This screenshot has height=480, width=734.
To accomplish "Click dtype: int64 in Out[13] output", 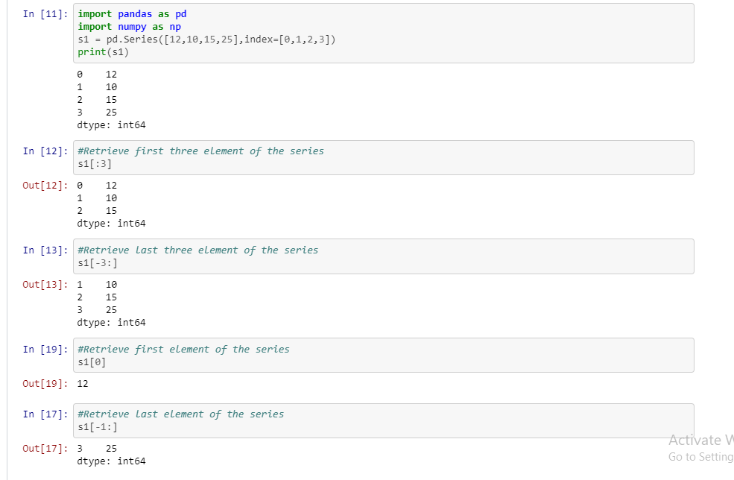I will coord(112,323).
